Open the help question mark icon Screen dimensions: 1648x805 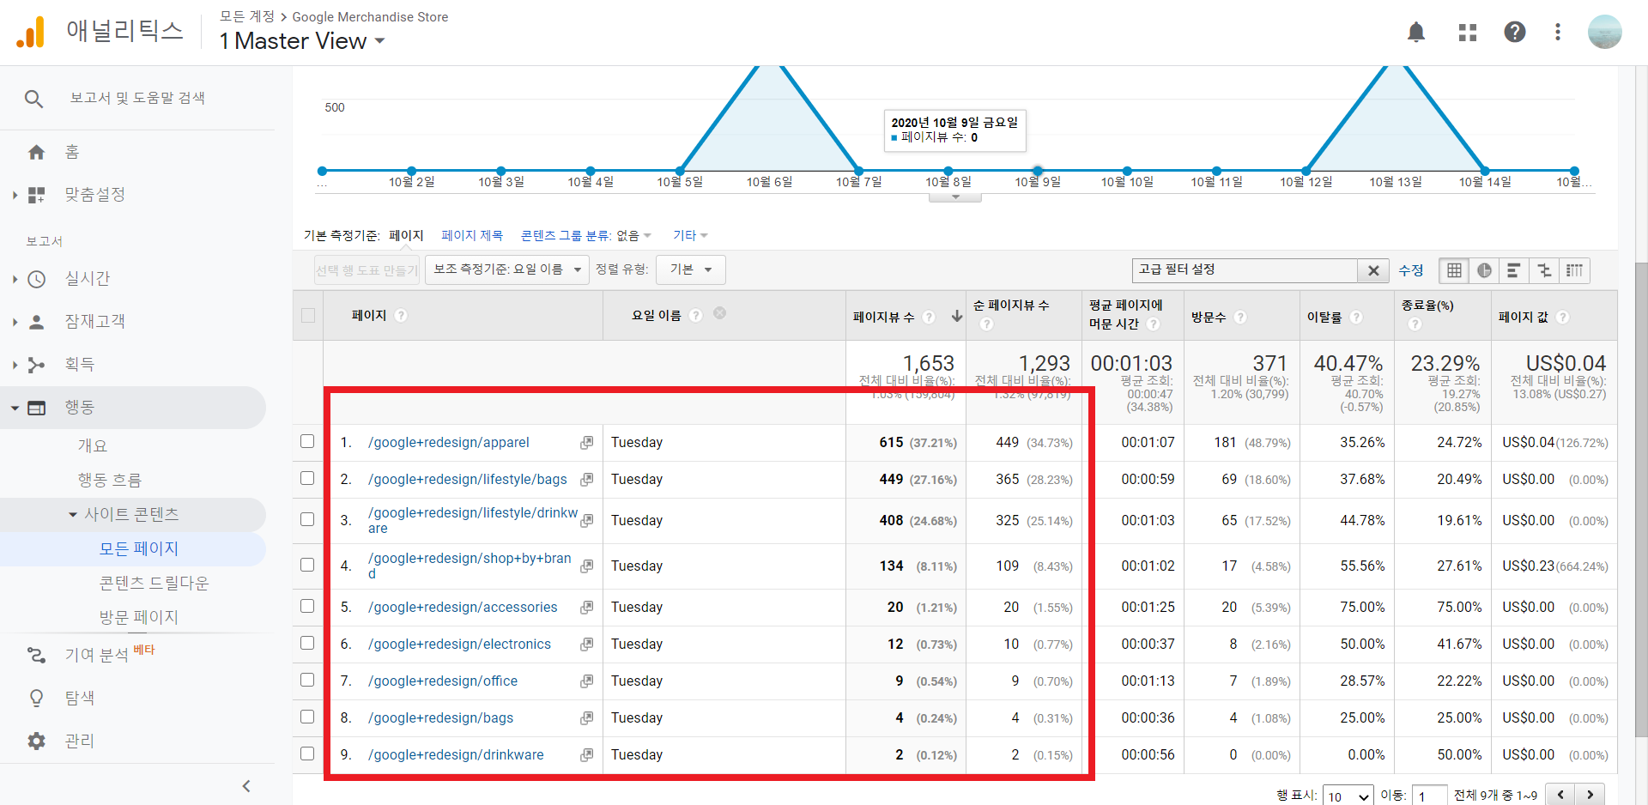click(x=1515, y=33)
